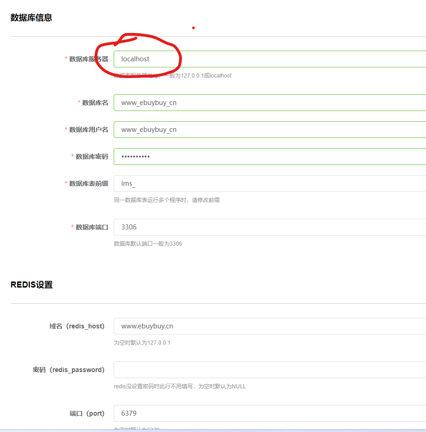Click the 数据库表前缀 label
The height and width of the screenshot is (432, 426).
[x=89, y=184]
